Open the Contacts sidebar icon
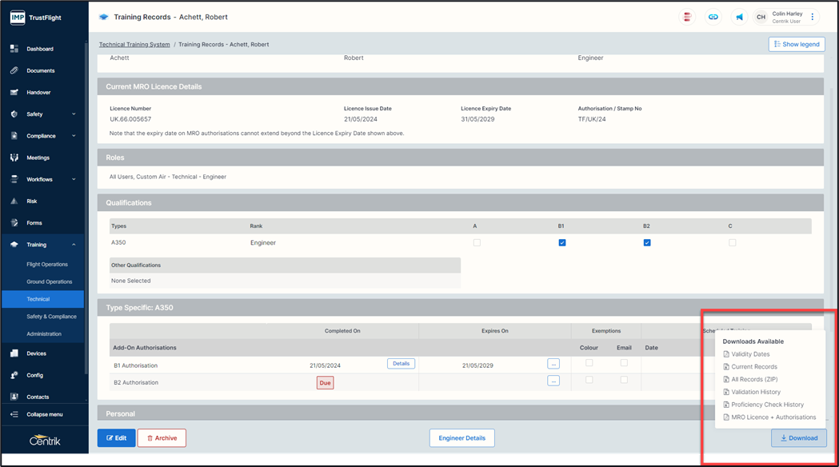839x467 pixels. click(14, 397)
